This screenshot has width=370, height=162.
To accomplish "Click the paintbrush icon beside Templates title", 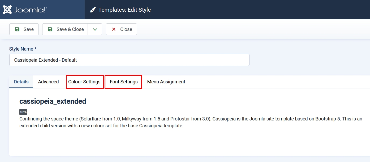I will (x=92, y=10).
